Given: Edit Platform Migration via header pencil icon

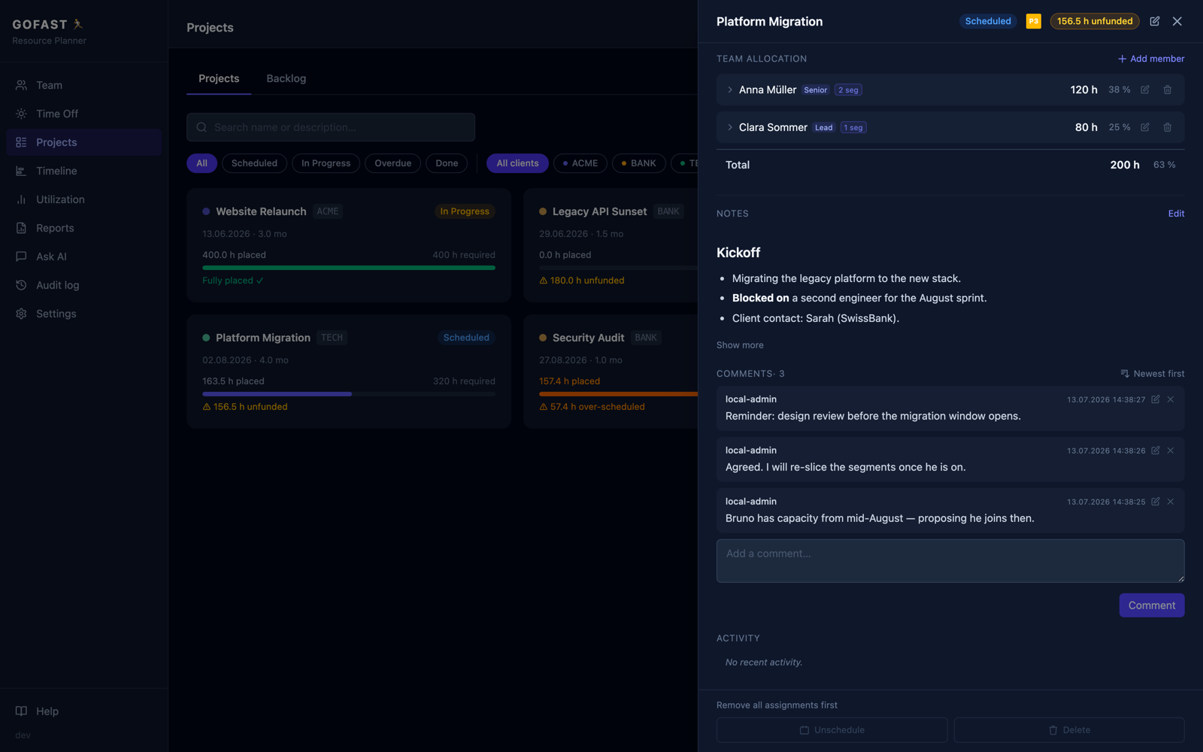Looking at the screenshot, I should 1154,21.
